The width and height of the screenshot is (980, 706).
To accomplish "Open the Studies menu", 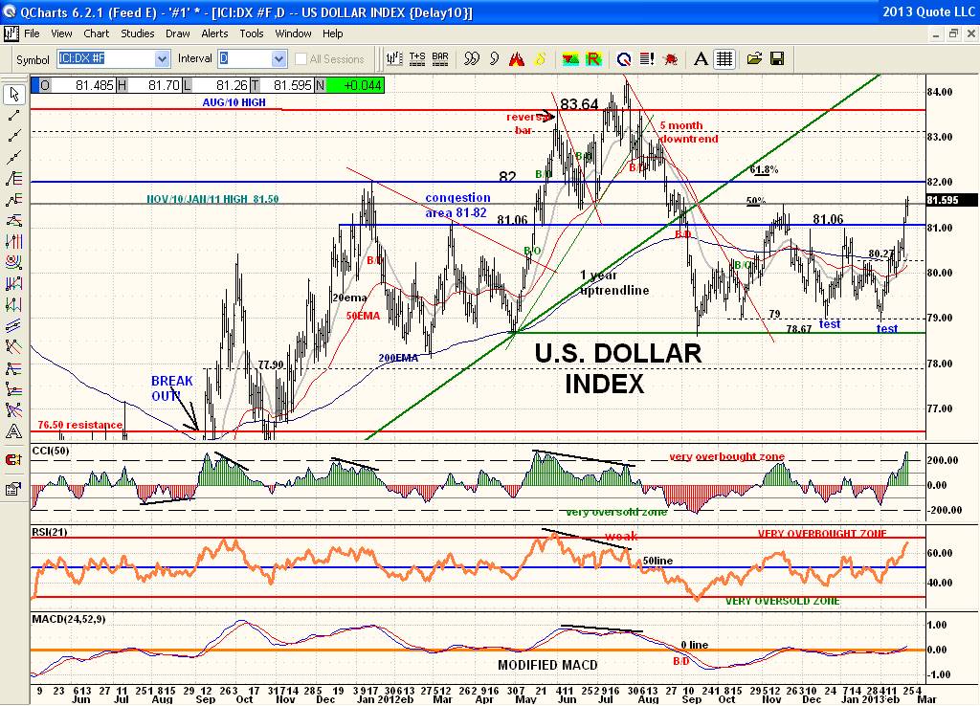I will click(137, 33).
